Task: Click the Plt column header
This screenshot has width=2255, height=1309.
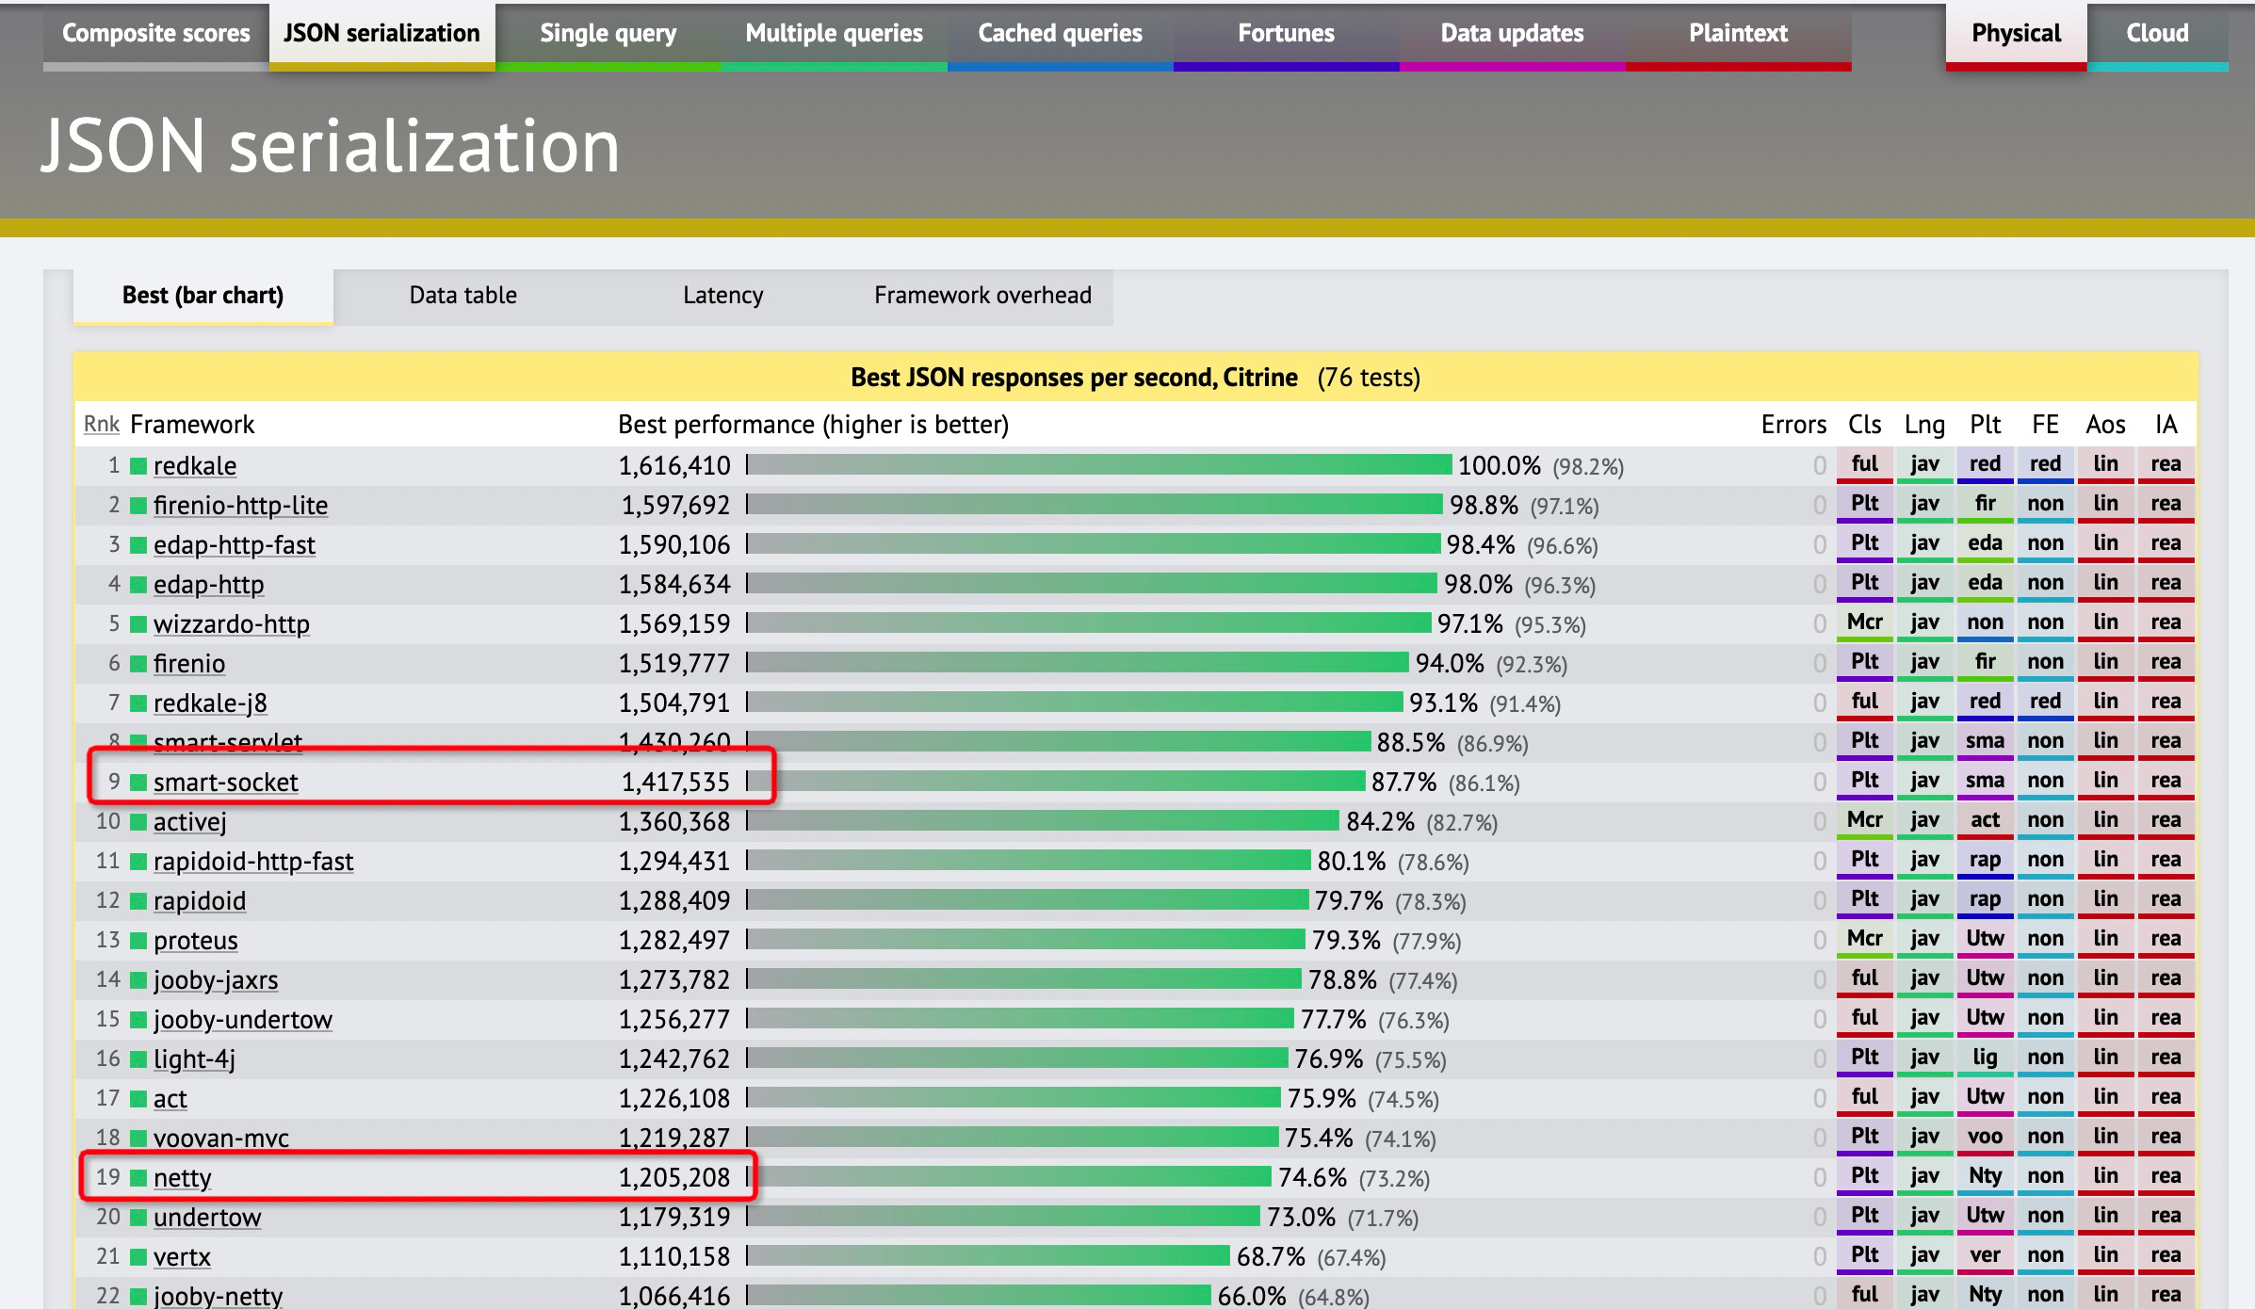Action: pos(1986,425)
